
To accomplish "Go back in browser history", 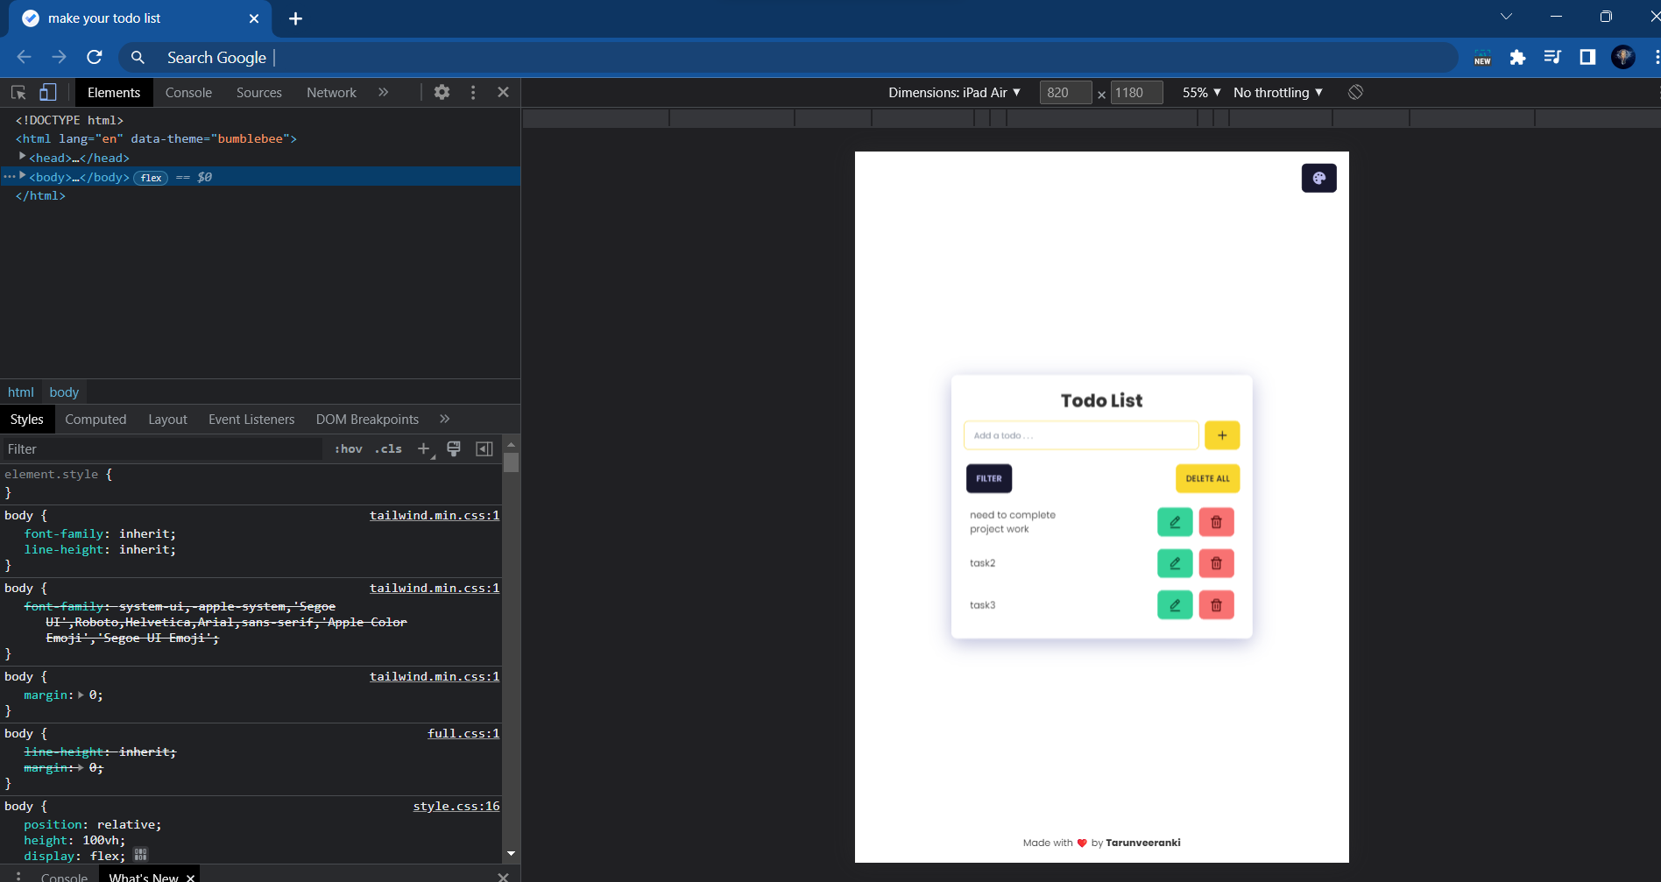I will 24,57.
